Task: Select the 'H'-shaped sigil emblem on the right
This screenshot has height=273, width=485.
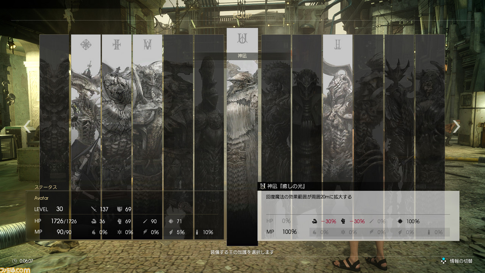Action: [x=338, y=45]
